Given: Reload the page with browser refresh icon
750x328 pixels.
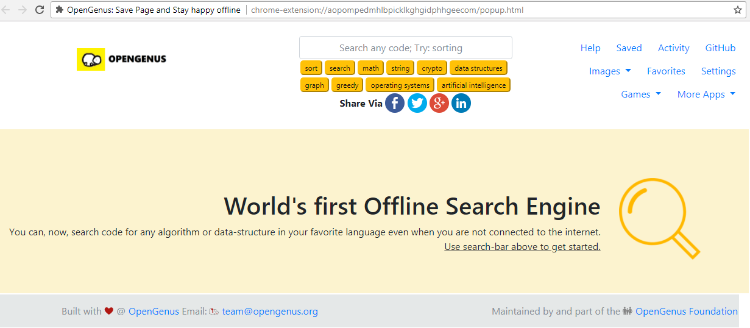Looking at the screenshot, I should click(x=40, y=10).
